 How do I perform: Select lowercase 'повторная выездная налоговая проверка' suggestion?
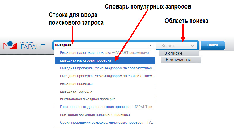tap(95, 115)
